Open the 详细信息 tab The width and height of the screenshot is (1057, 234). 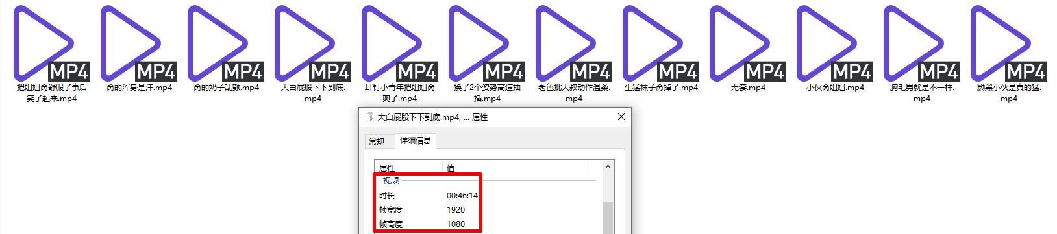point(415,141)
